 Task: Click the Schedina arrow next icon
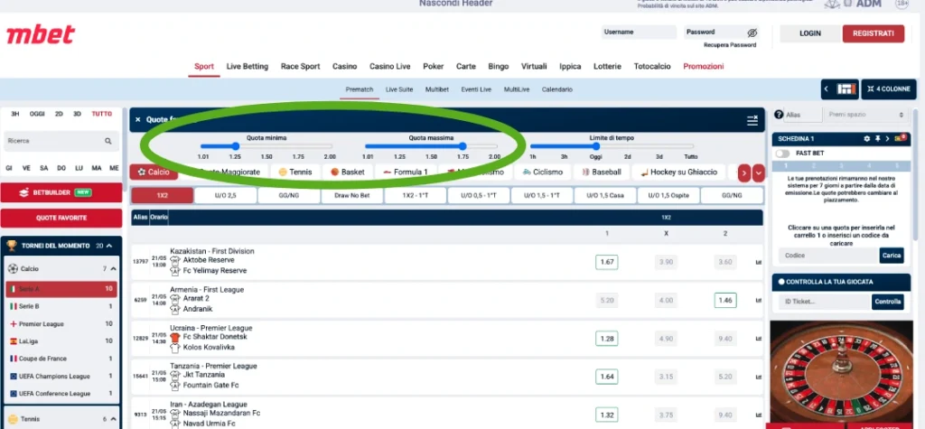[887, 139]
